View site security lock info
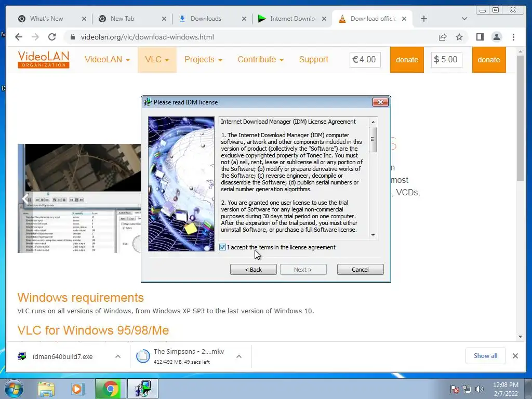 click(72, 37)
